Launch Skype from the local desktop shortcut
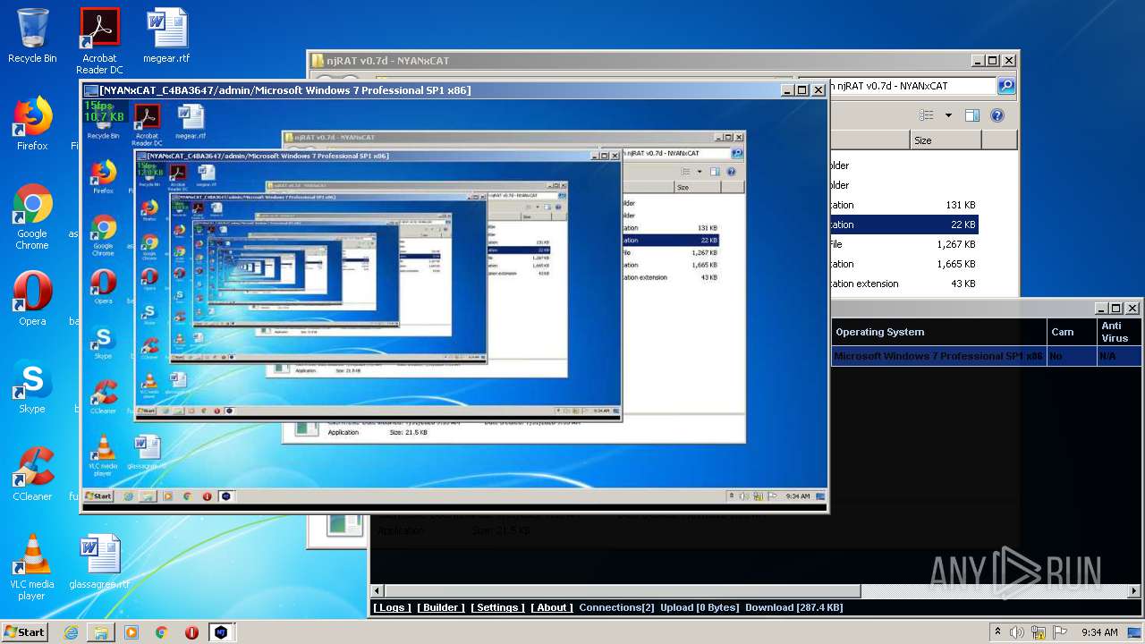This screenshot has height=644, width=1145. 32,387
